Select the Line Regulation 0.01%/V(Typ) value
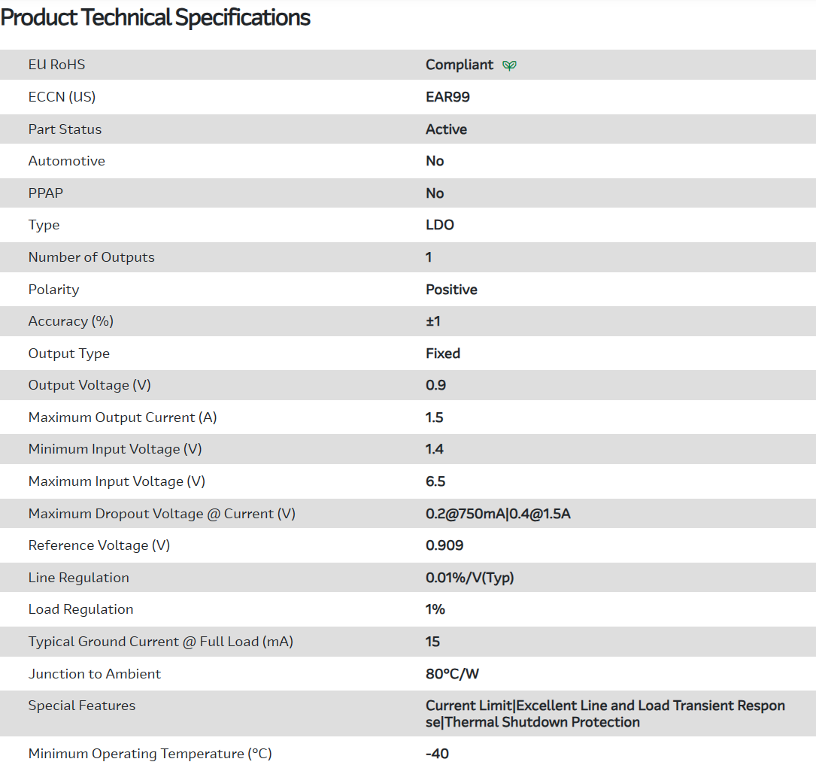This screenshot has height=768, width=816. [470, 578]
